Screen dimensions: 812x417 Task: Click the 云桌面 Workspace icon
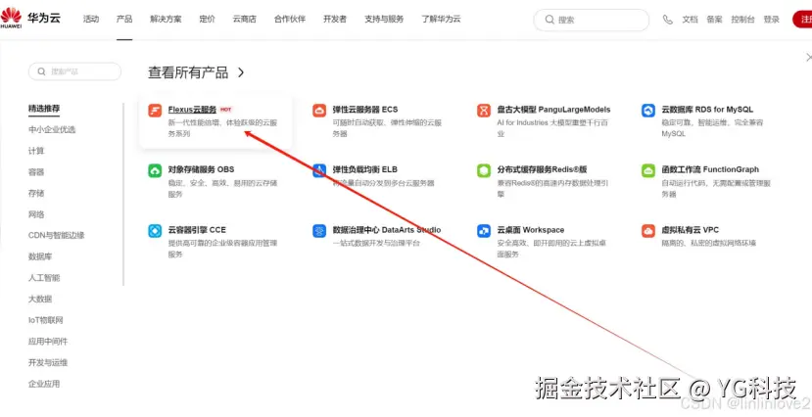tap(484, 231)
